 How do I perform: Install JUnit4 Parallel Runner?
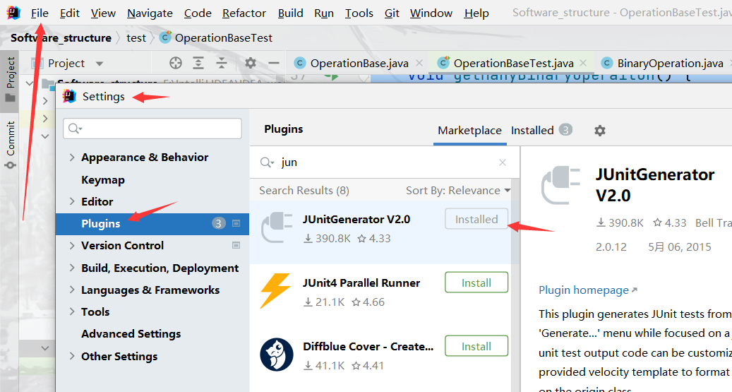[476, 283]
